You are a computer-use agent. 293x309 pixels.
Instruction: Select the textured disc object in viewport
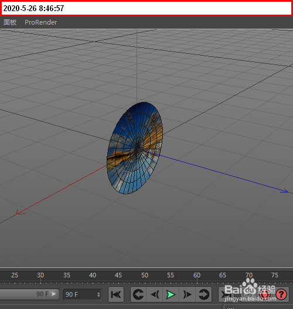coord(135,148)
